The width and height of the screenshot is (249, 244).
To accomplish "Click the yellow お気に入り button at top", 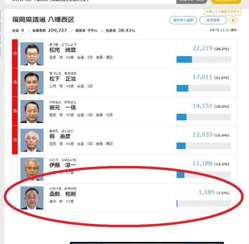I will (226, 2).
